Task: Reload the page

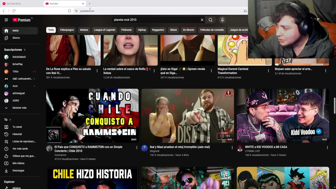Action: click(14, 11)
